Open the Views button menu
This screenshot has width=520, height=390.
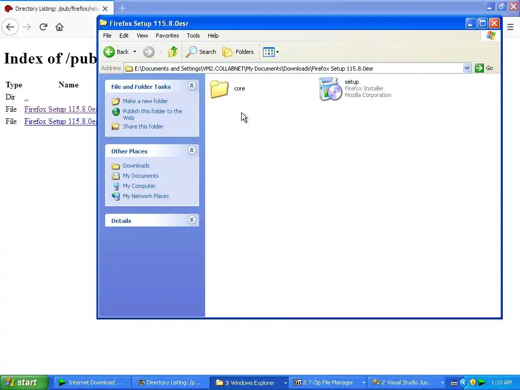[271, 52]
